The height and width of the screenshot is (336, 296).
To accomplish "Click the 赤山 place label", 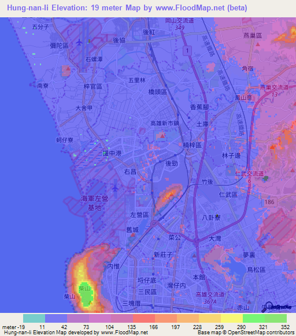I will click(243, 308).
